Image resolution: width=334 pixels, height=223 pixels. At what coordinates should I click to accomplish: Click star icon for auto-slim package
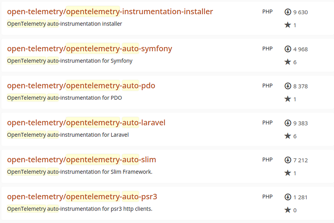click(x=288, y=173)
